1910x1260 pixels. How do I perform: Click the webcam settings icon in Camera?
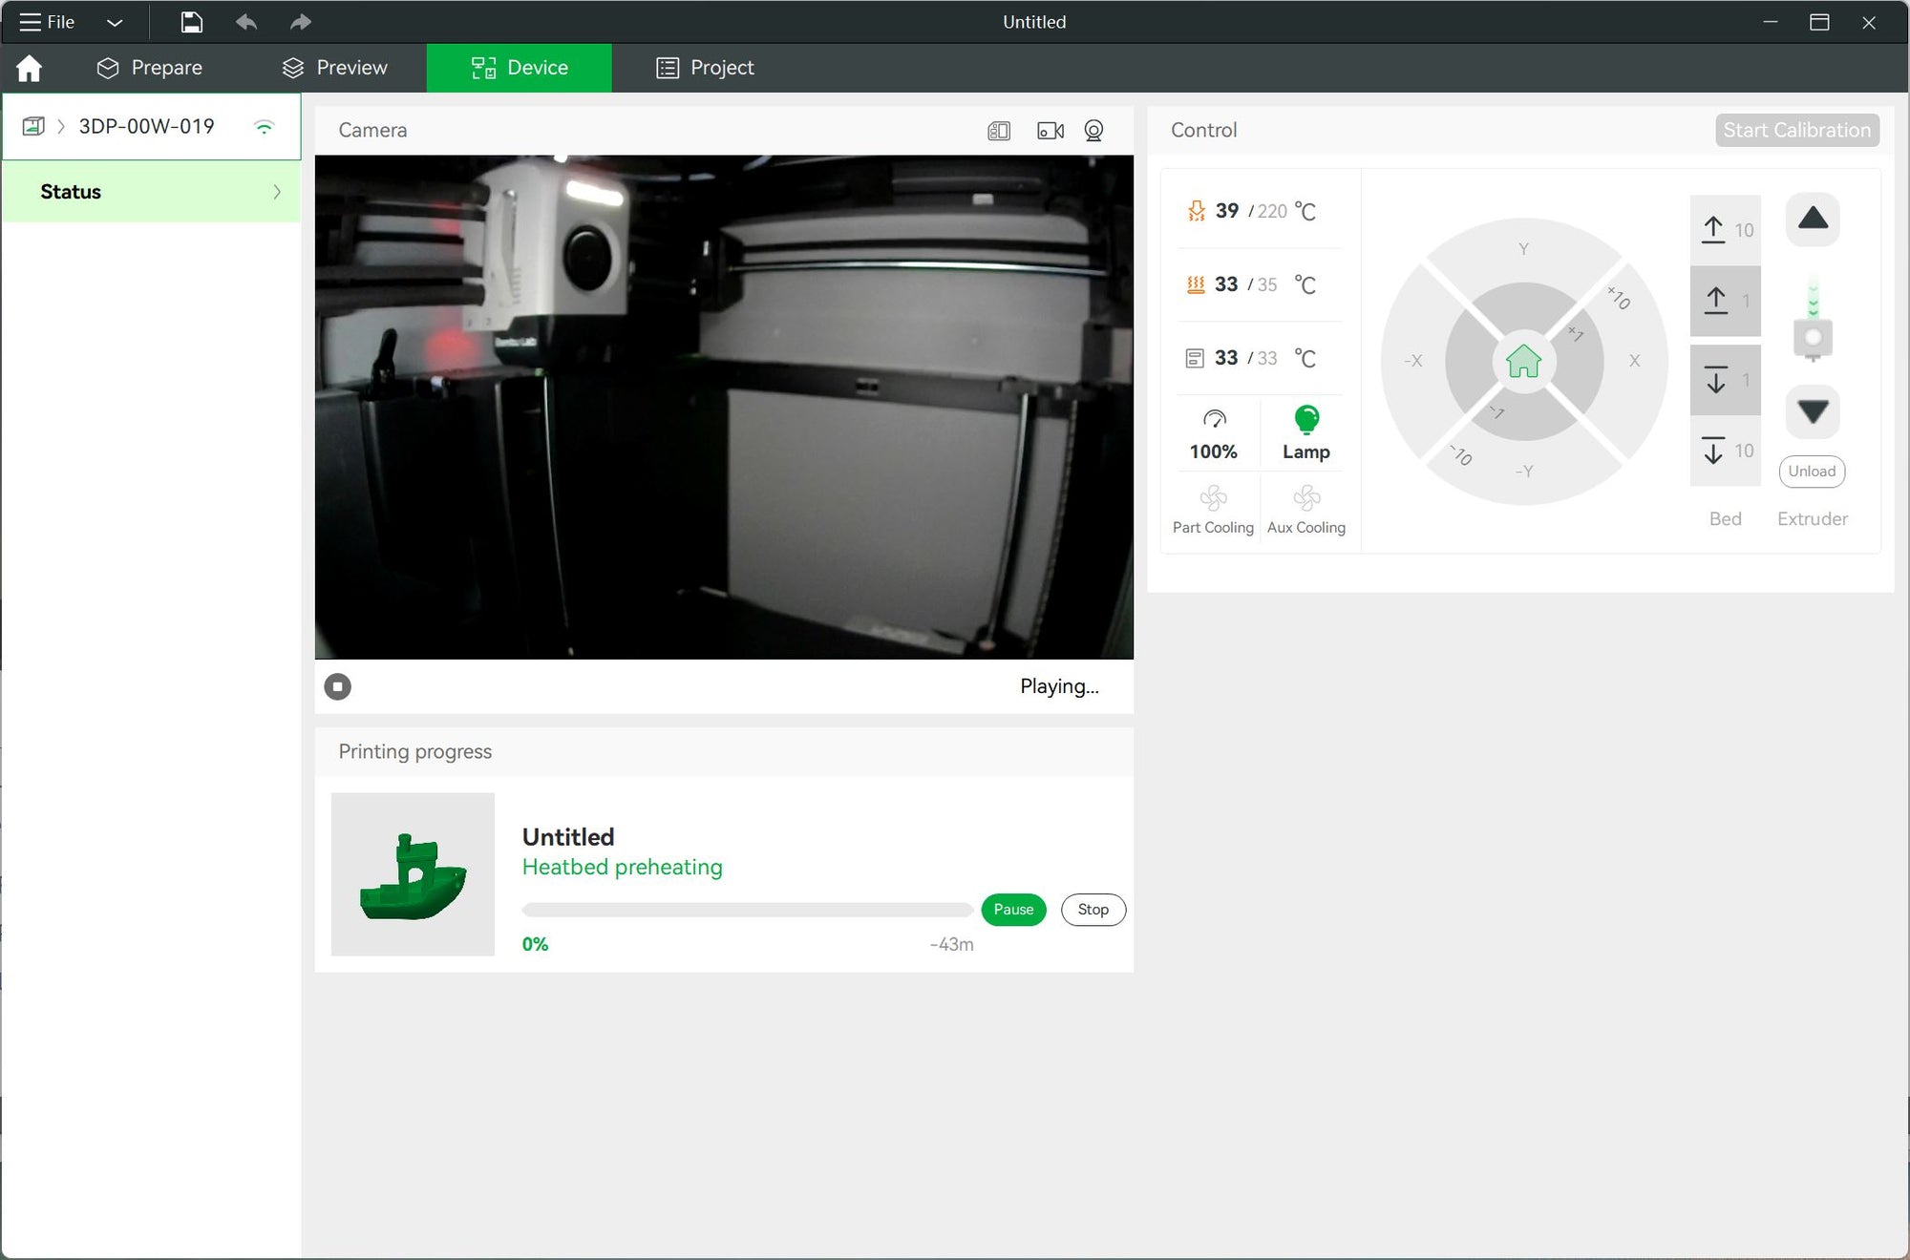pyautogui.click(x=1093, y=131)
